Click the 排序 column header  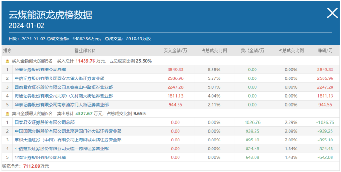[8, 51]
